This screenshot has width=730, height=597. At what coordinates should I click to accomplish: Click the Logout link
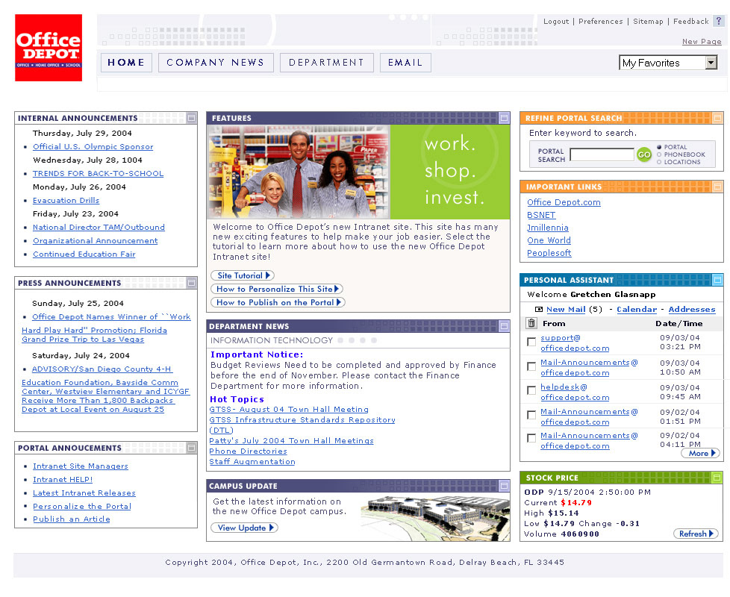click(x=556, y=22)
